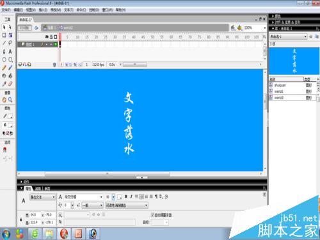The width and height of the screenshot is (320, 240).
Task: Select the Pencil tool
Action: click(4, 68)
